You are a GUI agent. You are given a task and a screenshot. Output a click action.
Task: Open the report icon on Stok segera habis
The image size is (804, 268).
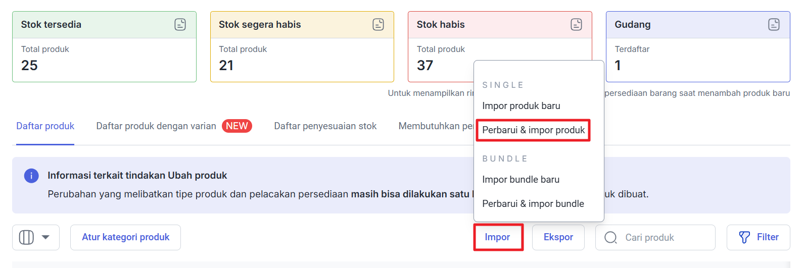pos(378,24)
